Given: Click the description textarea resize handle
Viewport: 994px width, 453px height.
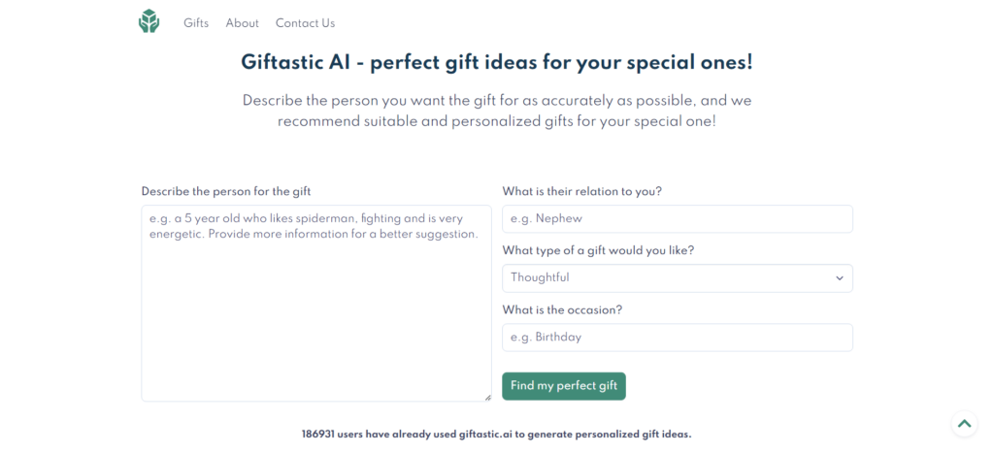Looking at the screenshot, I should [x=487, y=397].
